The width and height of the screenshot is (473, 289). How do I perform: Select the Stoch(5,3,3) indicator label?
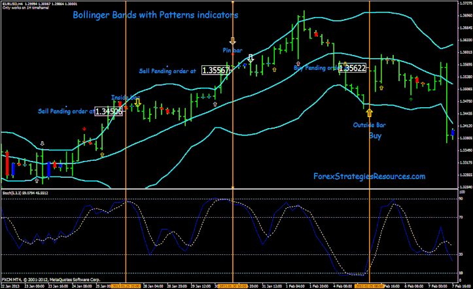click(x=25, y=193)
